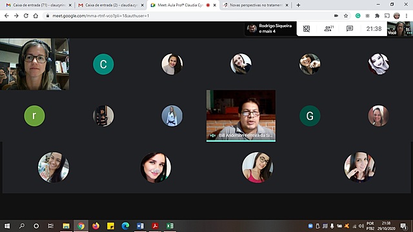This screenshot has width=413, height=232.
Task: Open the Chrome extensions puzzle icon
Action: tap(377, 15)
